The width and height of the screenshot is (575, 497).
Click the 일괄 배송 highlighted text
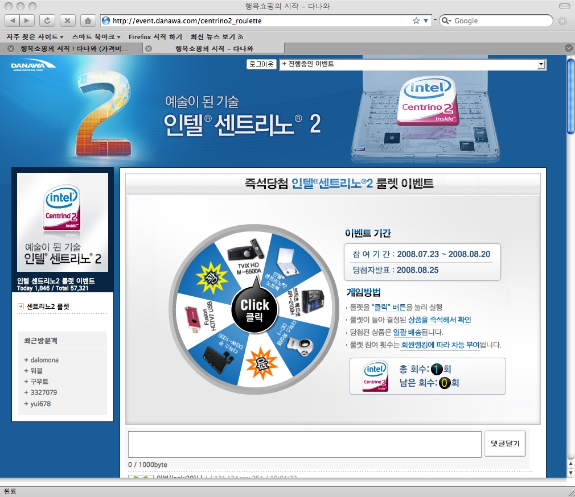[x=407, y=332]
